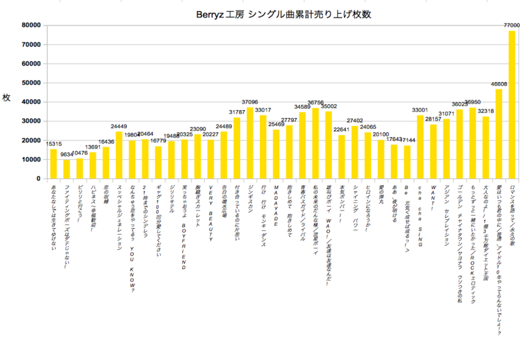Select the yellow bar for シャイニング パワー

[x=355, y=152]
